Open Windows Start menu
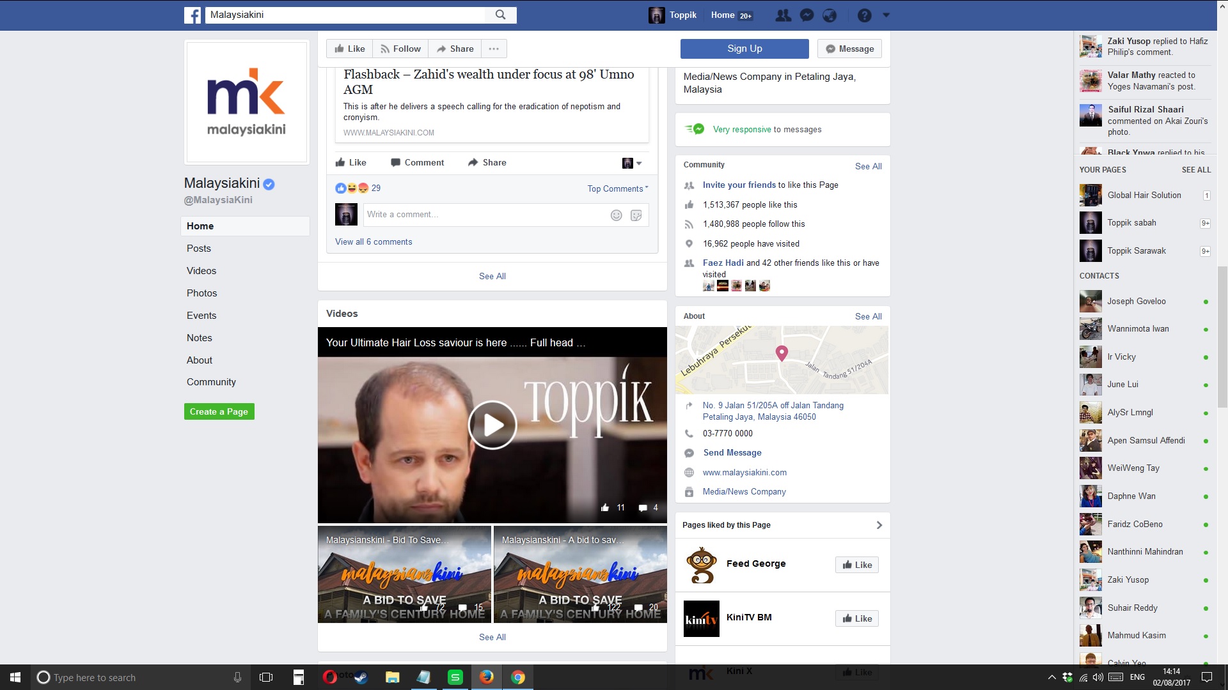1228x690 pixels. [x=15, y=677]
